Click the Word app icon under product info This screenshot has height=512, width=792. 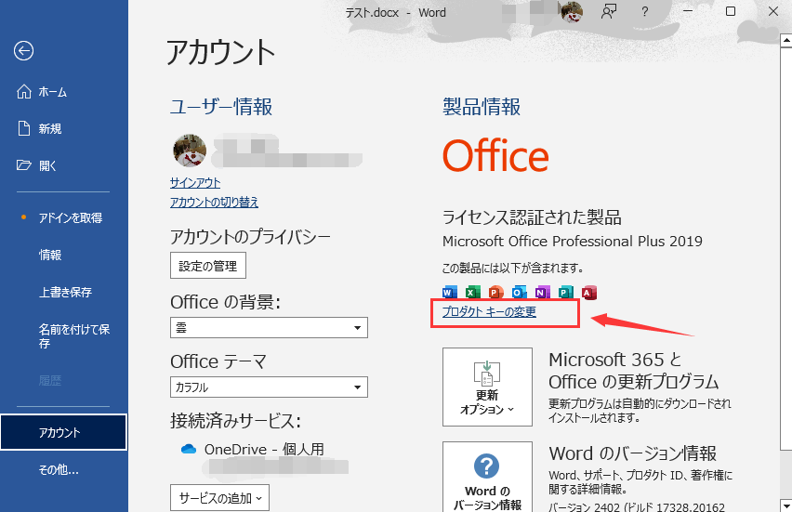450,292
